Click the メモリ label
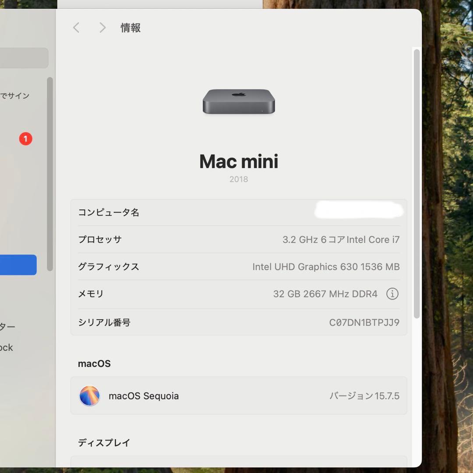The image size is (473, 473). [x=91, y=294]
